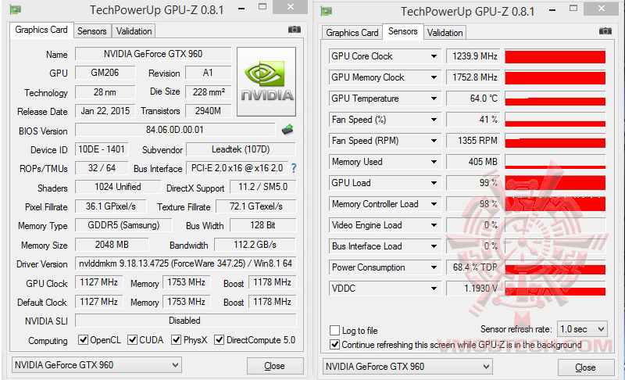Open the Bus Interface Load dropdown
The height and width of the screenshot is (380, 625).
pyautogui.click(x=434, y=246)
